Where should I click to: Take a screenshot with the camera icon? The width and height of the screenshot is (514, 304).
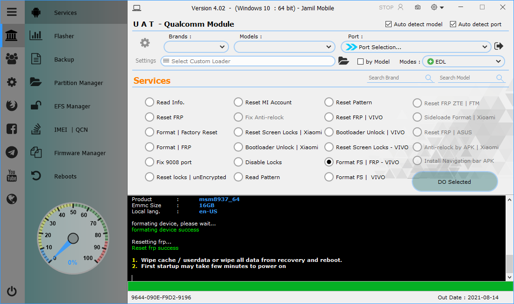click(x=418, y=7)
